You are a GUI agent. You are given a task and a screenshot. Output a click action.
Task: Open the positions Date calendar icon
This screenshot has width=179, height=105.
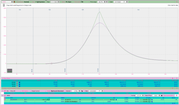click(100, 91)
